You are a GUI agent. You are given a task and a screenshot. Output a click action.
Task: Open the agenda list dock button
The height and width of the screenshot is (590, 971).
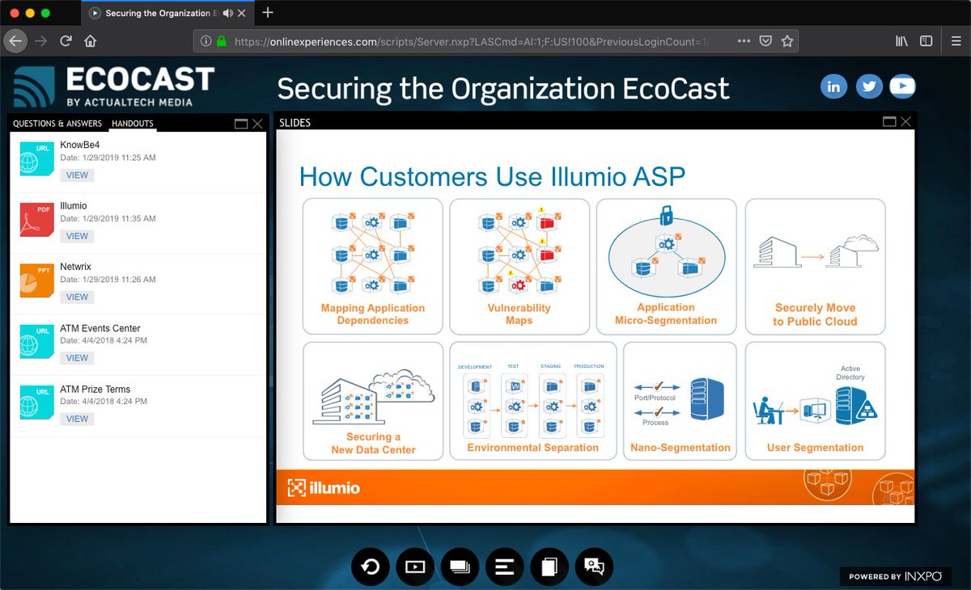[x=504, y=567]
